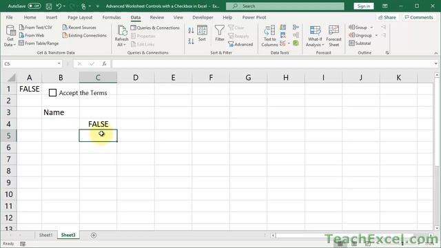Switch to the Formulas tab
The width and height of the screenshot is (441, 248).
(x=112, y=17)
